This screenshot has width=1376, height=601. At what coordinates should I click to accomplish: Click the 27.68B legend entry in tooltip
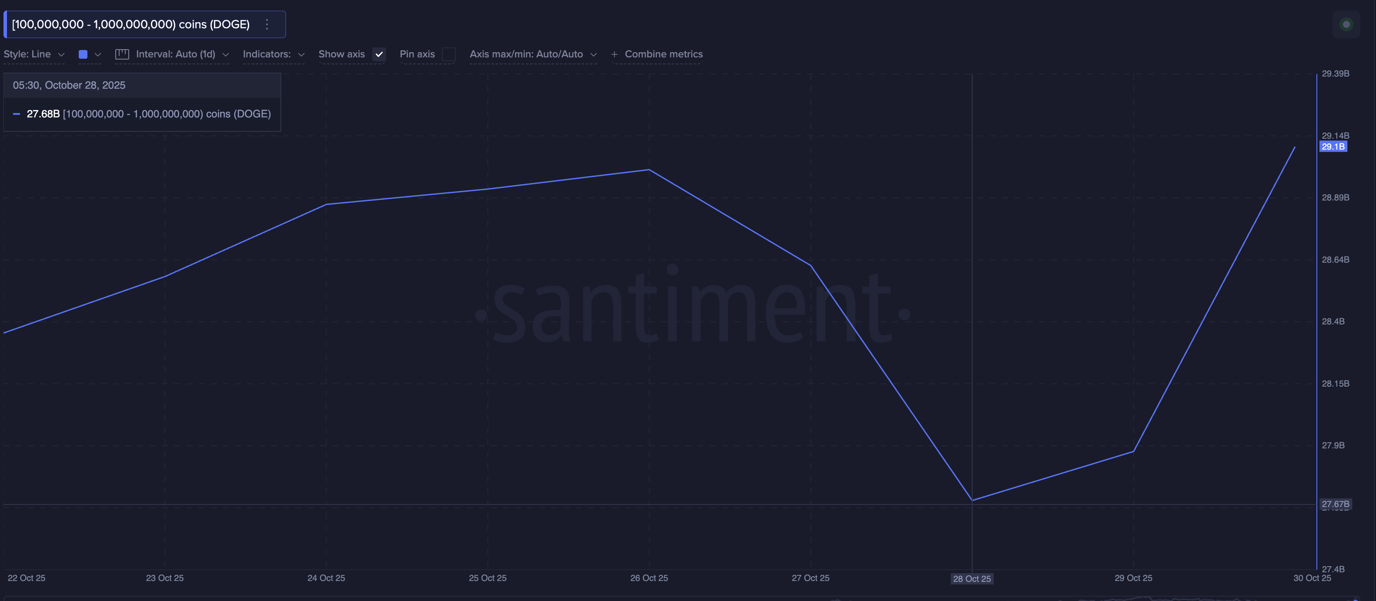(43, 114)
